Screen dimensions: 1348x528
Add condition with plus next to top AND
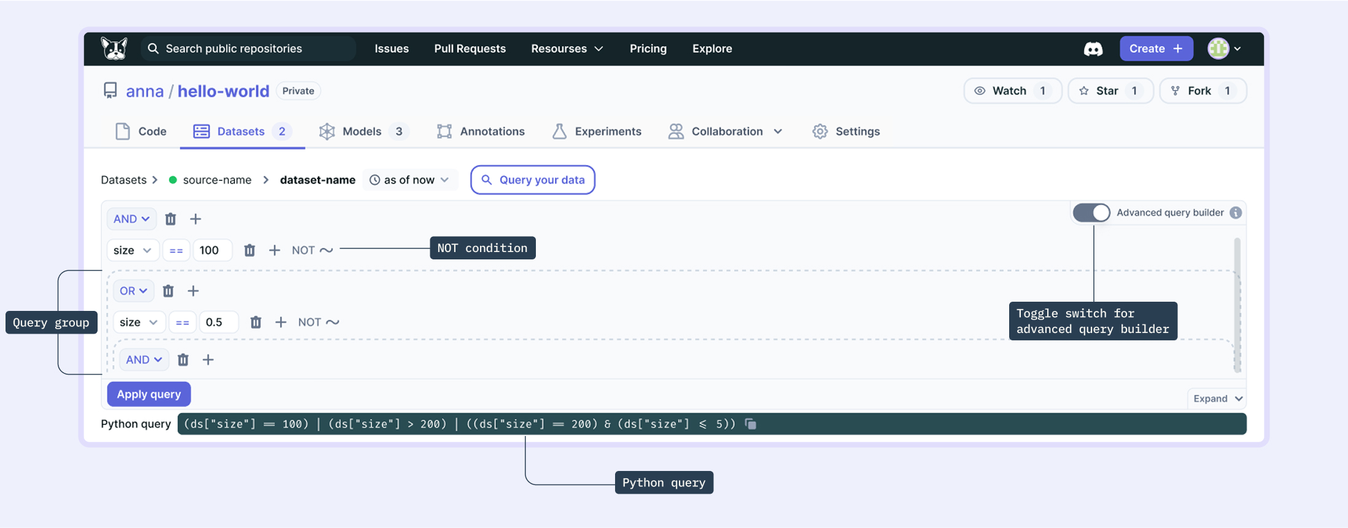[195, 219]
